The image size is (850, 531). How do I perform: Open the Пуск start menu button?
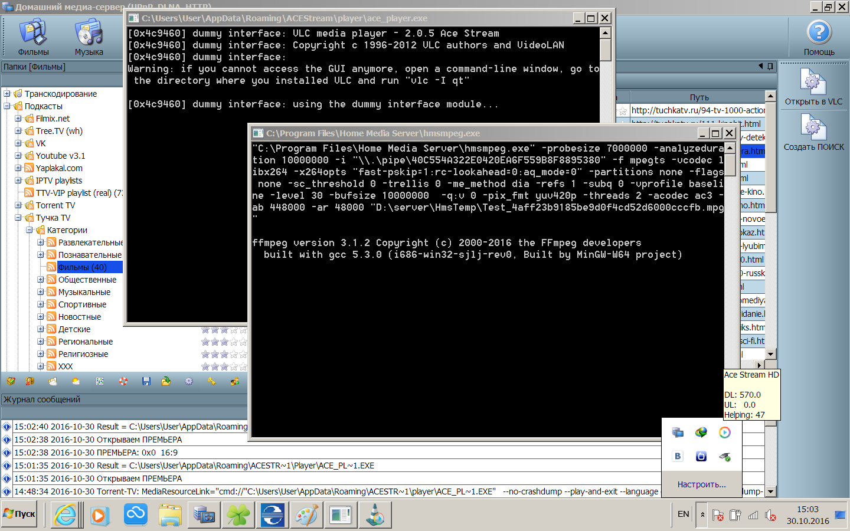[19, 514]
